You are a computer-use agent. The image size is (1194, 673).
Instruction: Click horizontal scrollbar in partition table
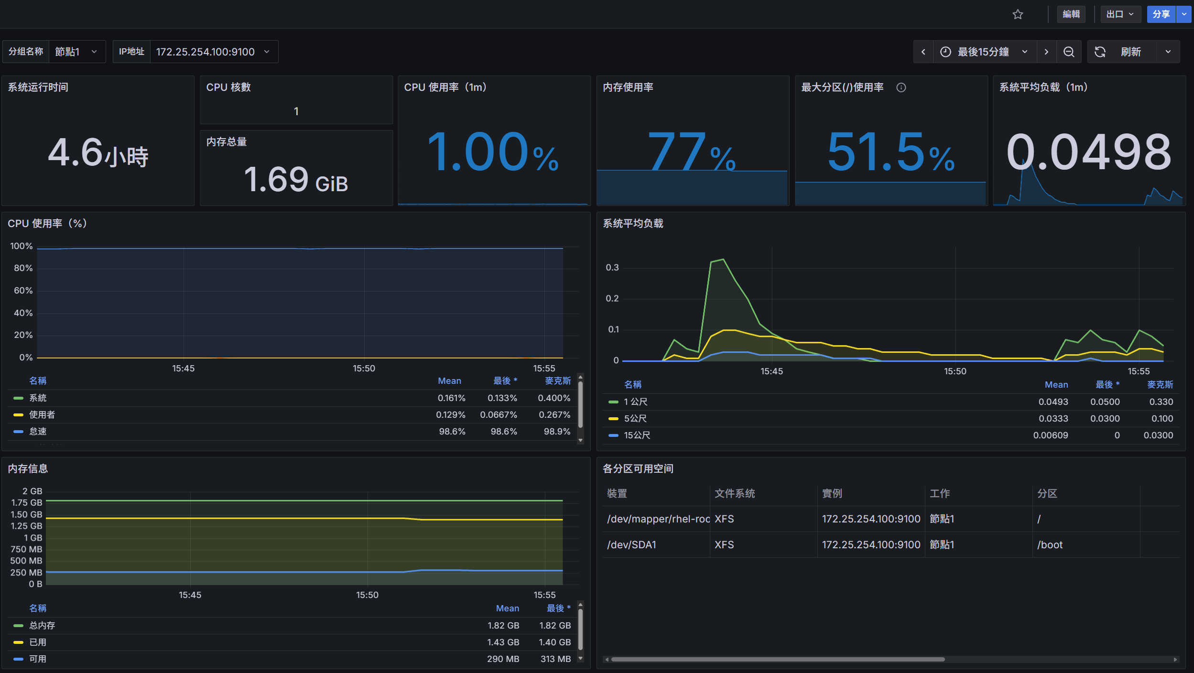(778, 660)
